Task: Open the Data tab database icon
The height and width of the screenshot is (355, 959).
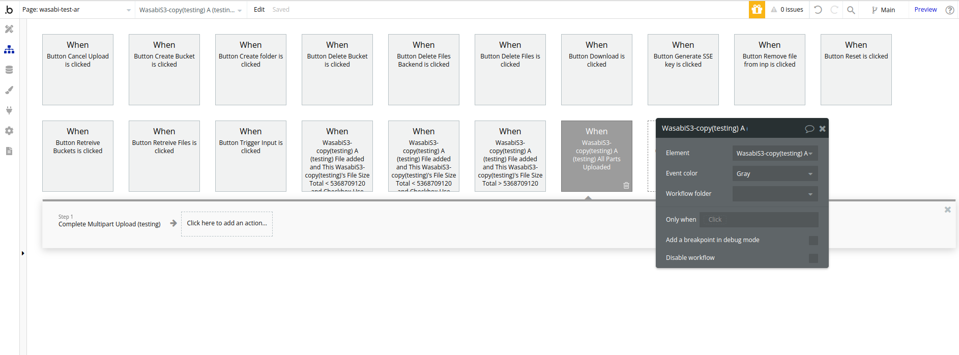Action: 9,70
